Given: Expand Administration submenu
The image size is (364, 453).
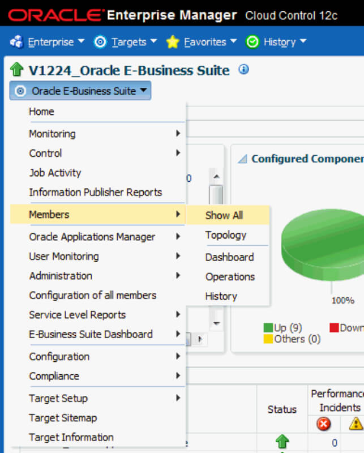Looking at the screenshot, I should pos(97,276).
